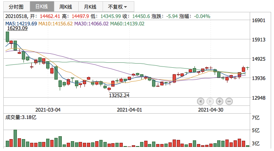Click the 15913 price axis value
This screenshot has height=151, width=274.
(258, 40)
